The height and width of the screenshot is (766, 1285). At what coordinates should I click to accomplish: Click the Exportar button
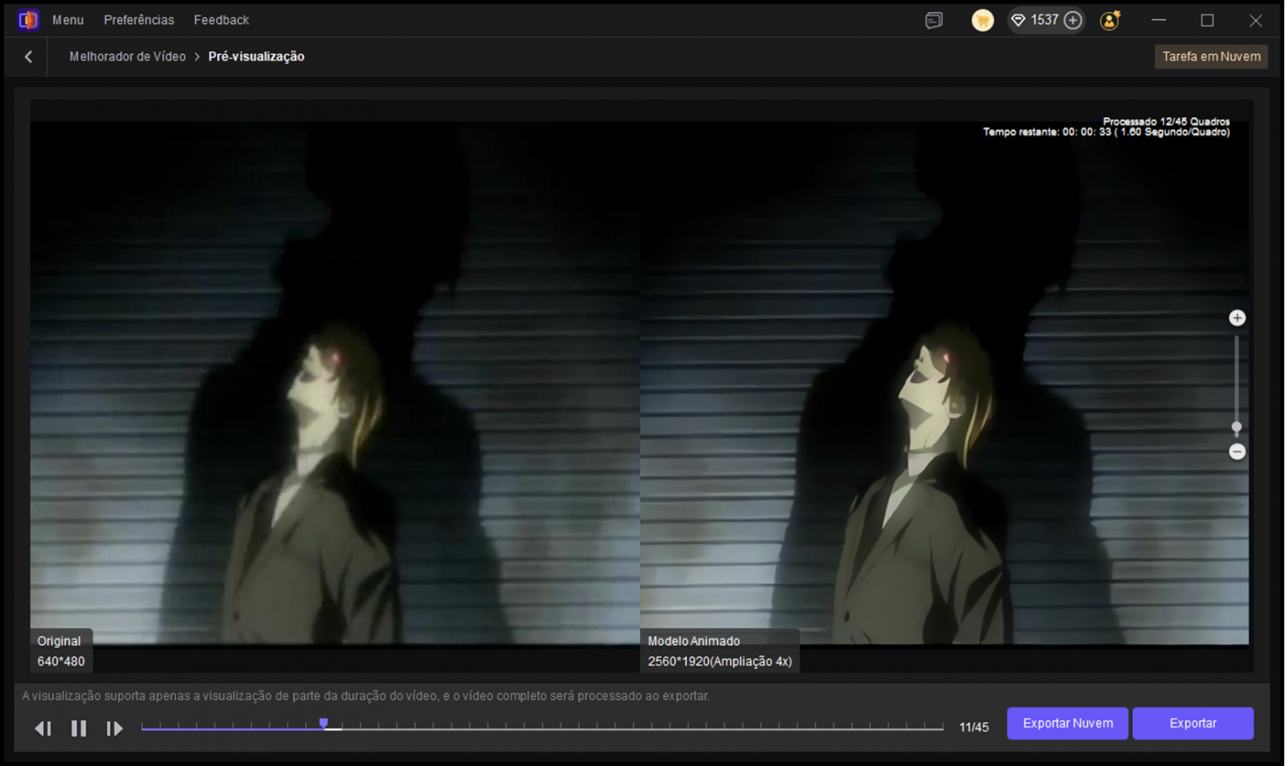coord(1193,723)
